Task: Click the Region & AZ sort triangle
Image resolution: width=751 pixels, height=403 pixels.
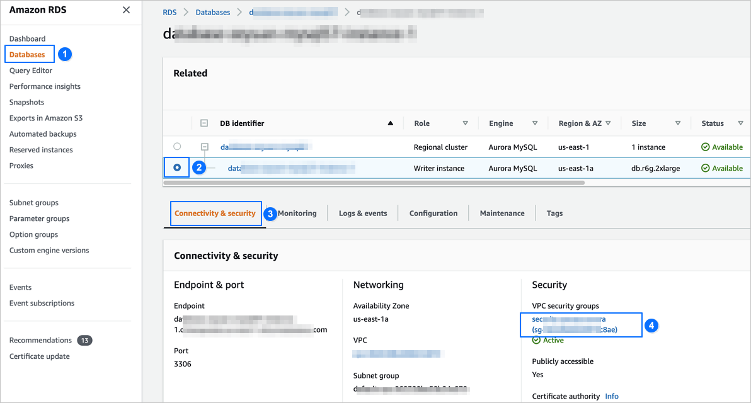Action: tap(609, 123)
